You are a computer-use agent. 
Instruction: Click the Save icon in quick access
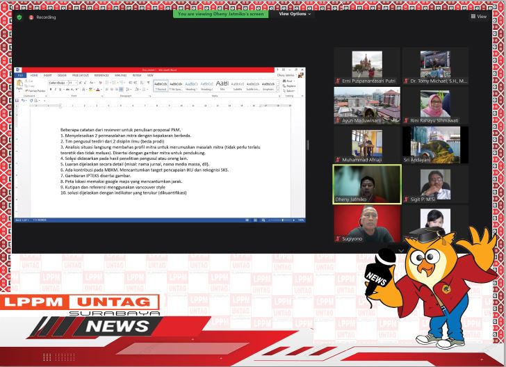pyautogui.click(x=17, y=100)
